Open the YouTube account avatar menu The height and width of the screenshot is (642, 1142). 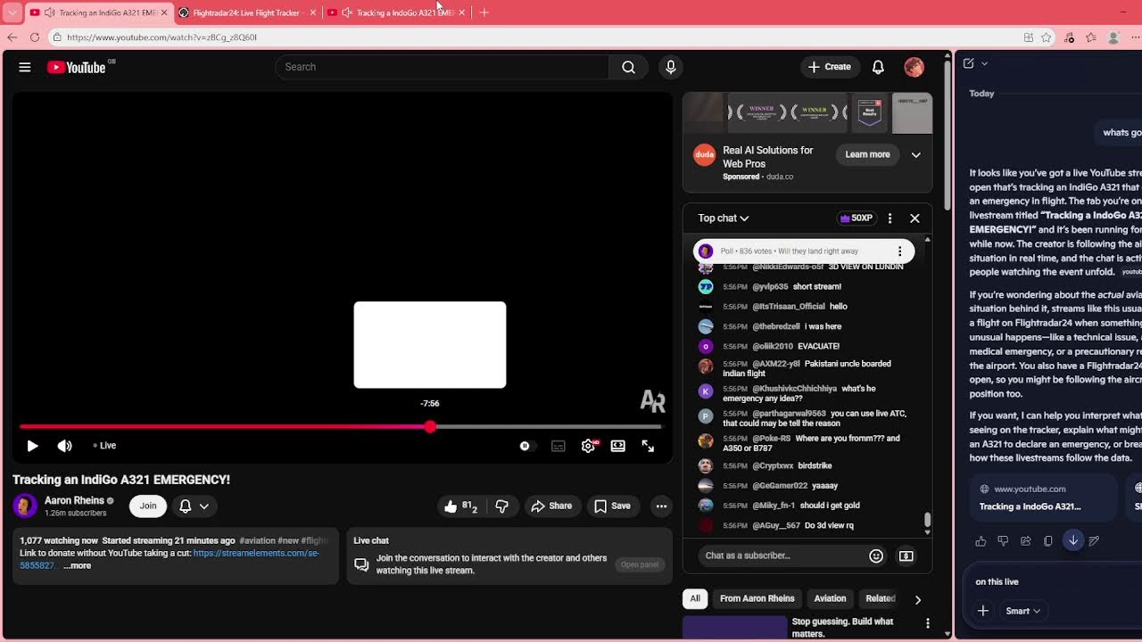914,67
